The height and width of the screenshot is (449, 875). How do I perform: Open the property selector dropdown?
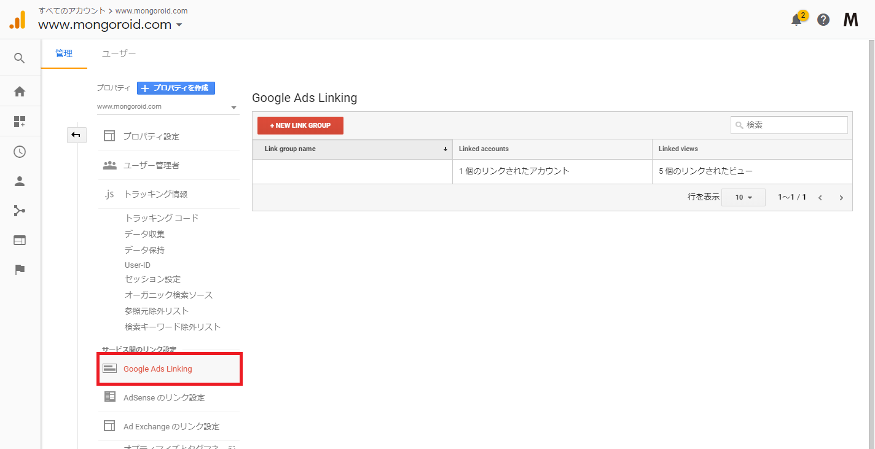point(167,107)
